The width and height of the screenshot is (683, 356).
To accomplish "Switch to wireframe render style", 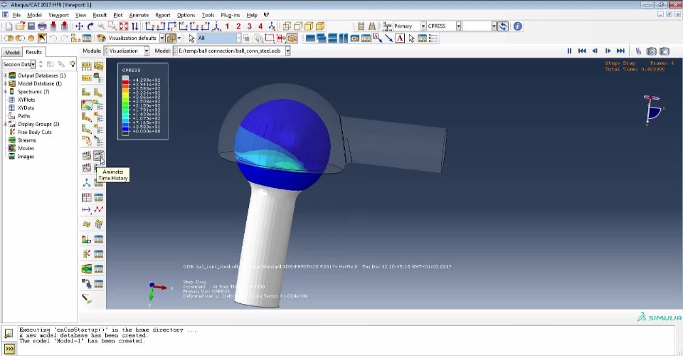I will click(x=287, y=26).
